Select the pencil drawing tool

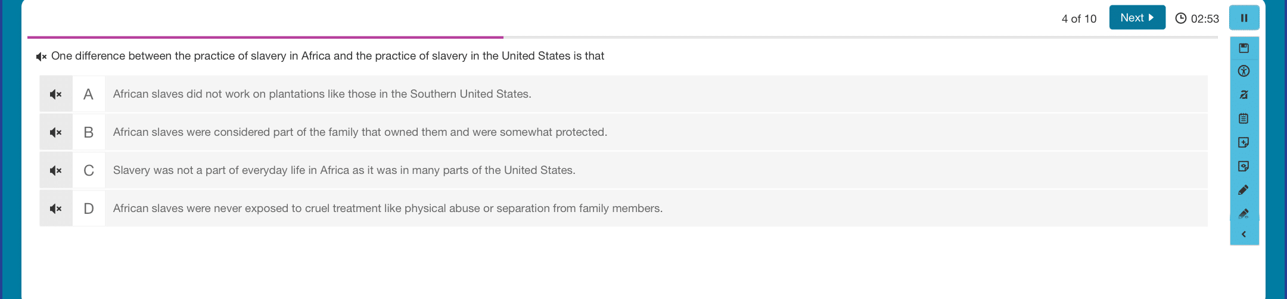click(1244, 190)
